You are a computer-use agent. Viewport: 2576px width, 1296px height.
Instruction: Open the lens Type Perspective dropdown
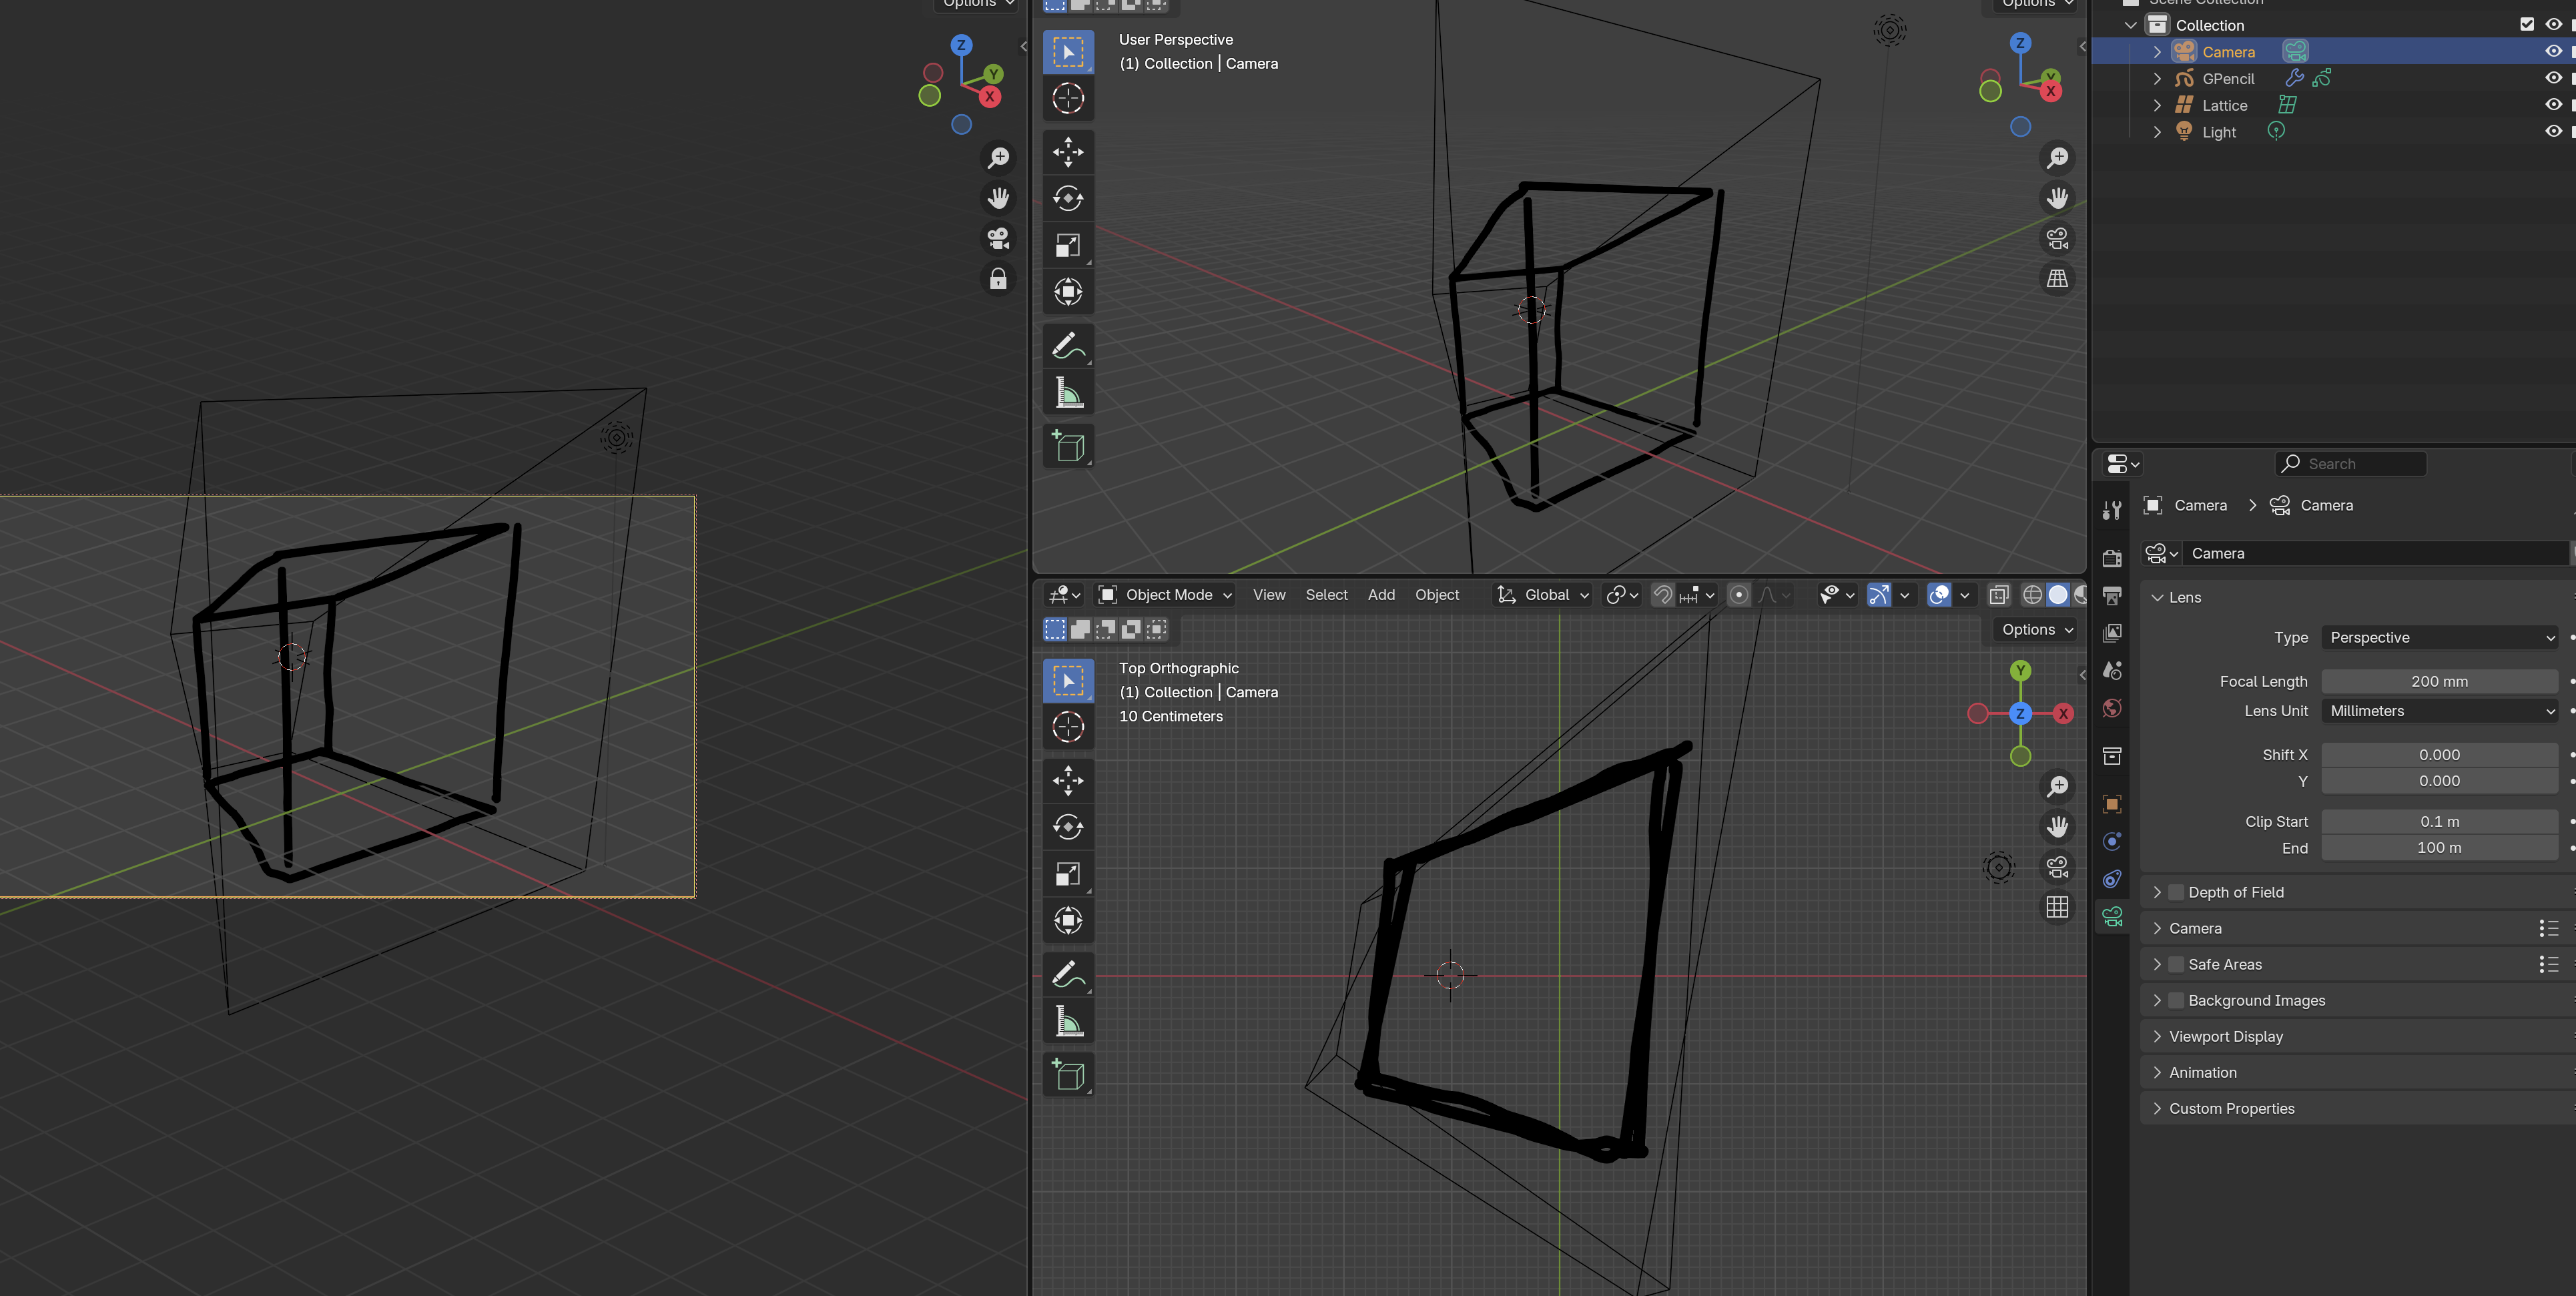click(x=2439, y=638)
